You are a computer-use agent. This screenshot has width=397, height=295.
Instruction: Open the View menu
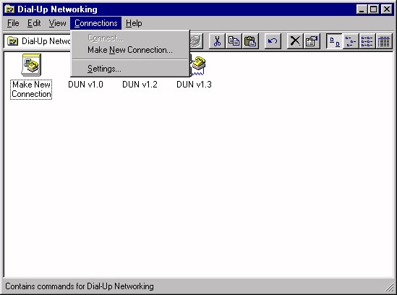tap(57, 23)
